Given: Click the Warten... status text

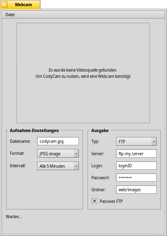Looking at the screenshot, I should click(x=14, y=217).
